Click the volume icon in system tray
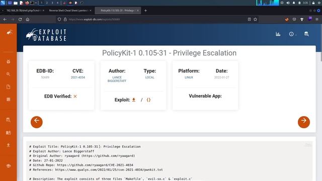322x181 pixels. 288,3
